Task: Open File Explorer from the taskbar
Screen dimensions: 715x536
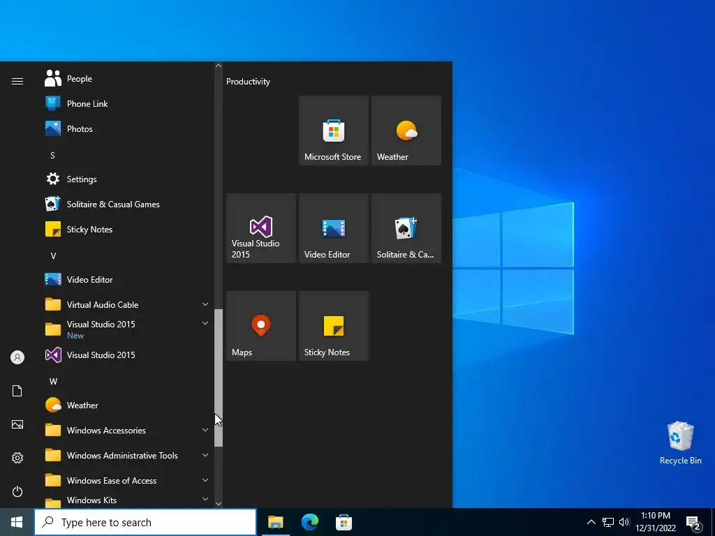Action: [x=275, y=522]
